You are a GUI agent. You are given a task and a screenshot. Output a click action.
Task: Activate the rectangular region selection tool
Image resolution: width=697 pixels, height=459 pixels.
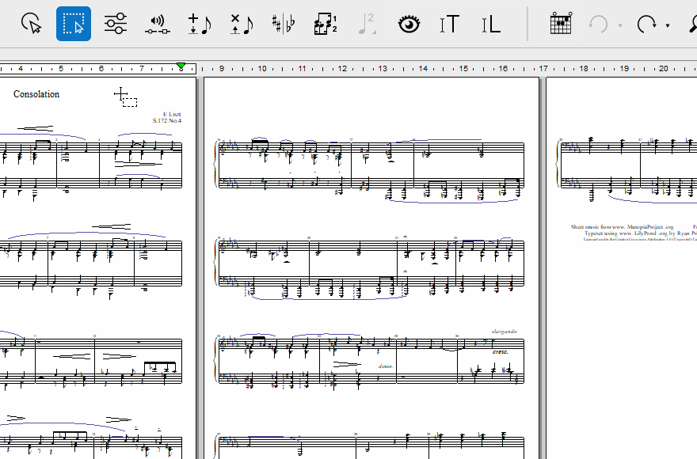click(x=74, y=24)
